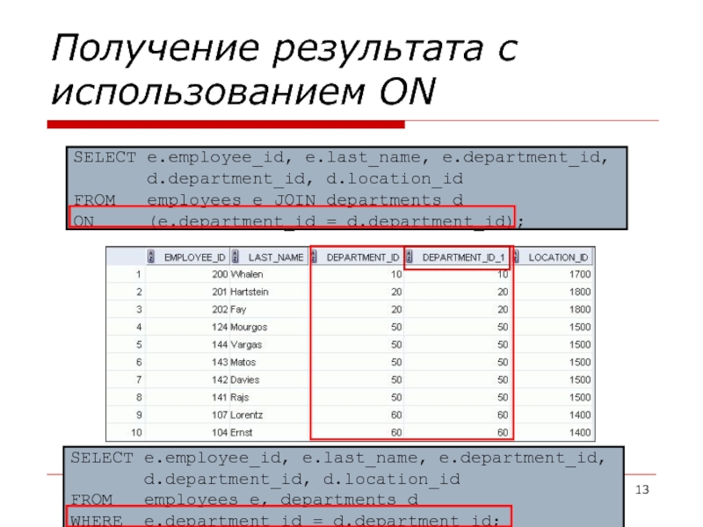Click employee ID 124 cell
Viewport: 703px width, 527px height.
tap(188, 327)
